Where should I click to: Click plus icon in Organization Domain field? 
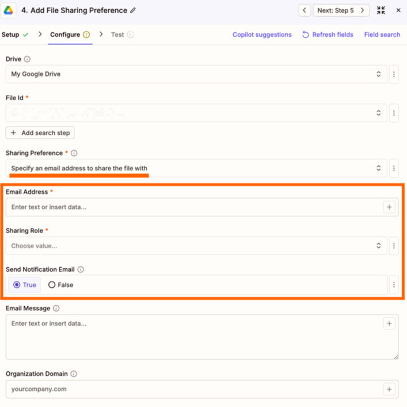pos(389,389)
